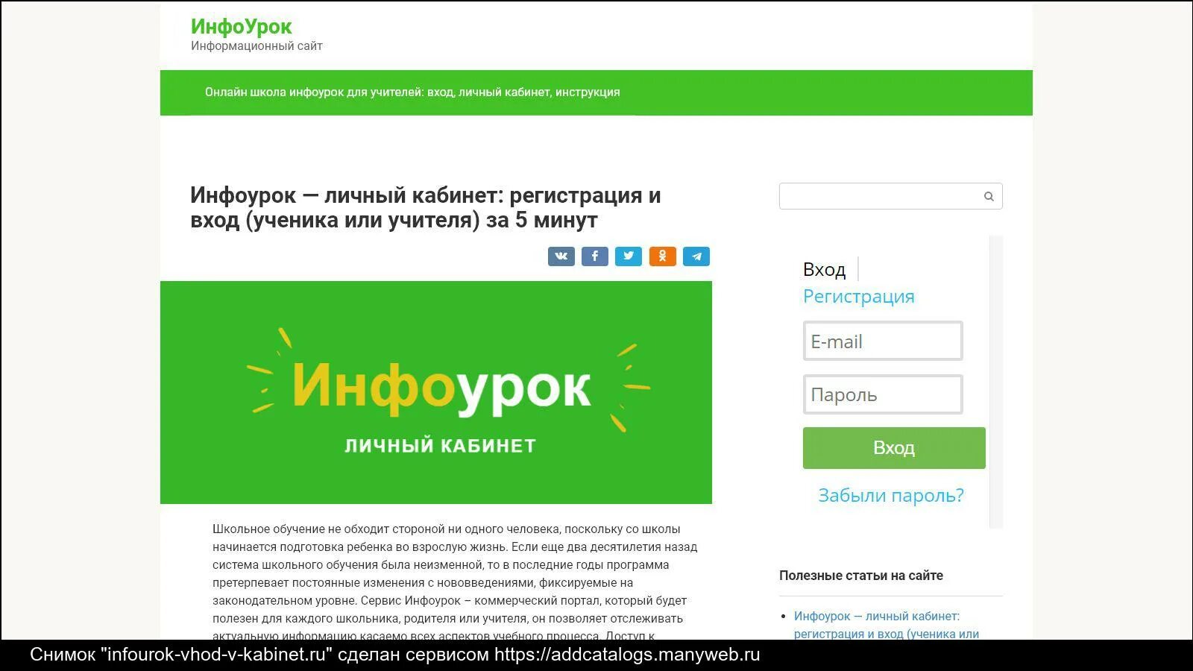Share article on Odnoklassniki
1193x671 pixels.
click(662, 256)
